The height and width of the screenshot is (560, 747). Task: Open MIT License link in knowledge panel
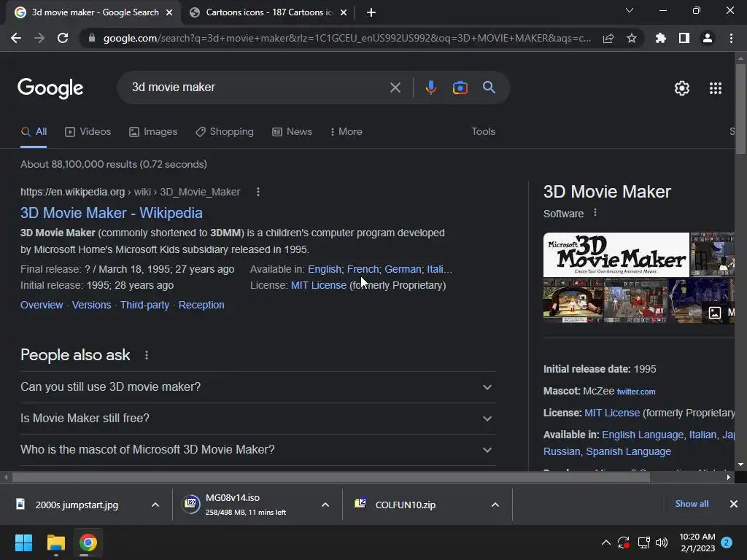(x=612, y=413)
